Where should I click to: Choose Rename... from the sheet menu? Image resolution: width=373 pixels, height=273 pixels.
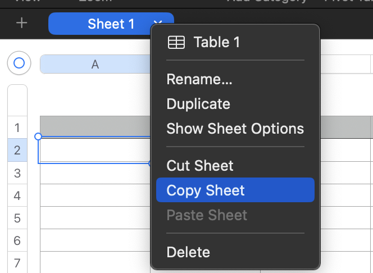click(199, 79)
